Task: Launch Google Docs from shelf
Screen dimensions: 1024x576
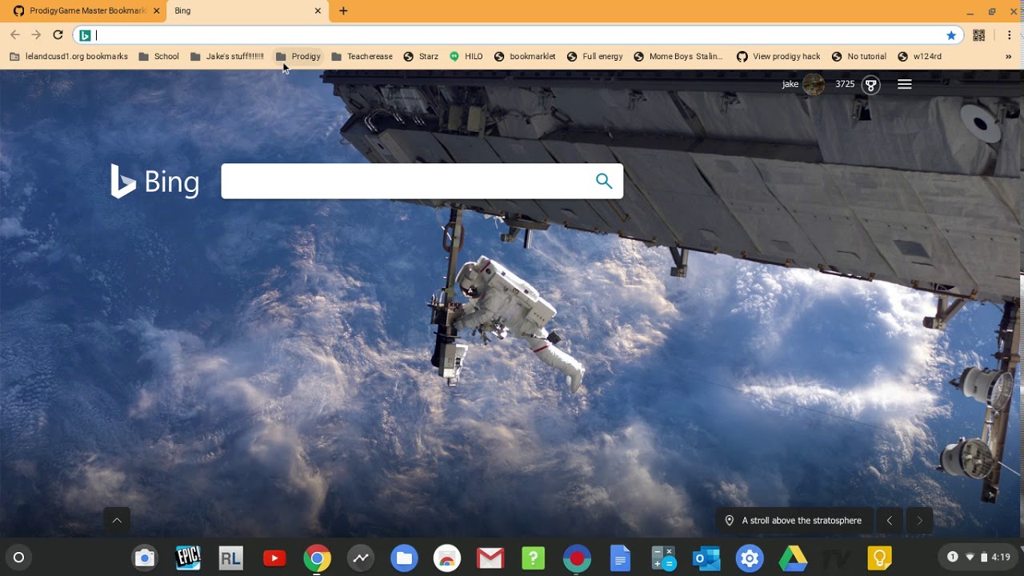Action: pyautogui.click(x=620, y=558)
